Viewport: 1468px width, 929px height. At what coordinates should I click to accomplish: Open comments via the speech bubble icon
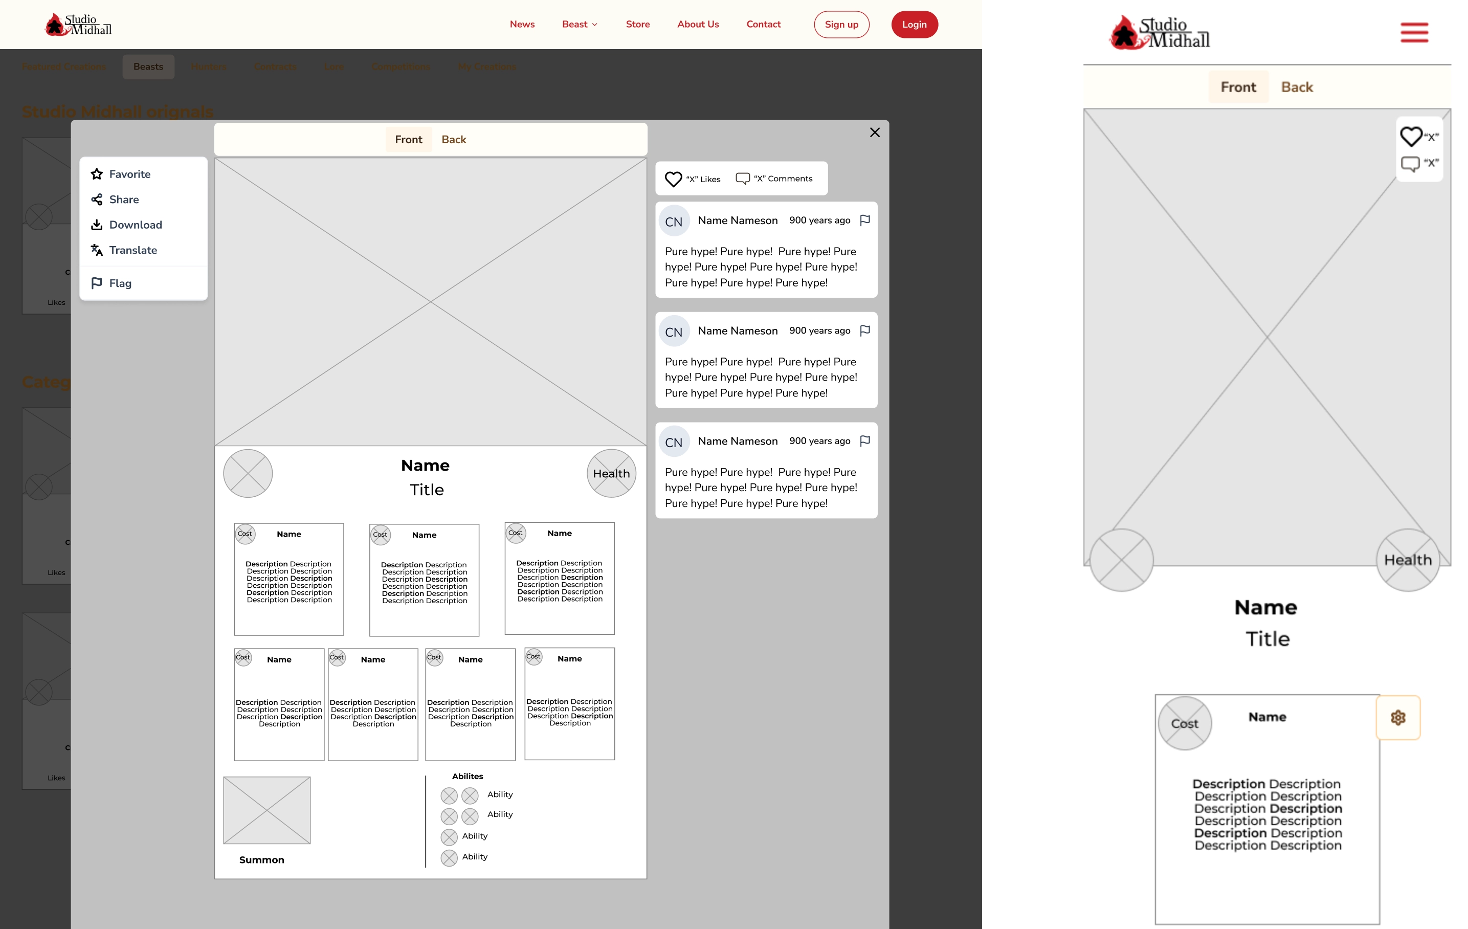tap(743, 178)
